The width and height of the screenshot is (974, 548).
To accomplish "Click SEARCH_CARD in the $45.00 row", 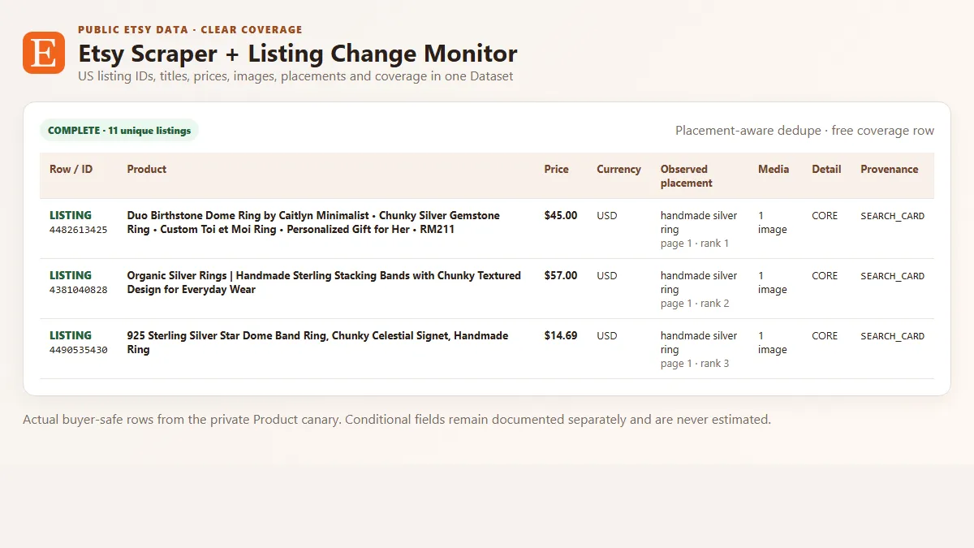I will click(x=893, y=216).
